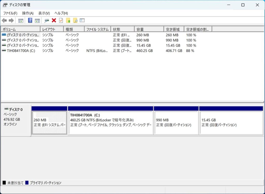Click the 88 % free percentage cell
Image resolution: width=265 pixels, height=194 pixels.
coord(190,51)
